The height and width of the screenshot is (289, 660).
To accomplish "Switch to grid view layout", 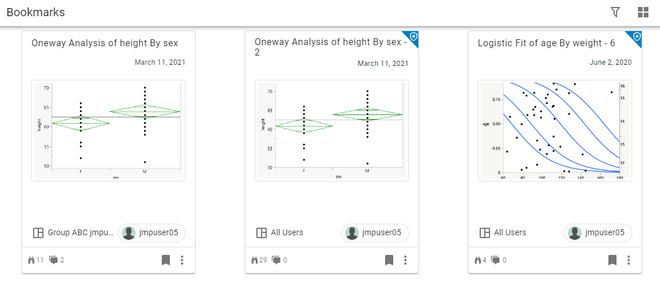I will [643, 12].
